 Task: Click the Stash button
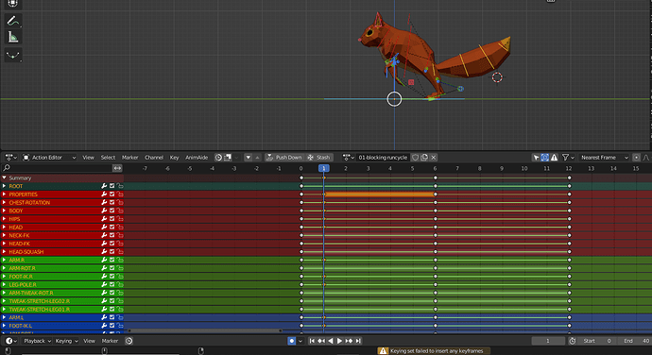click(318, 158)
